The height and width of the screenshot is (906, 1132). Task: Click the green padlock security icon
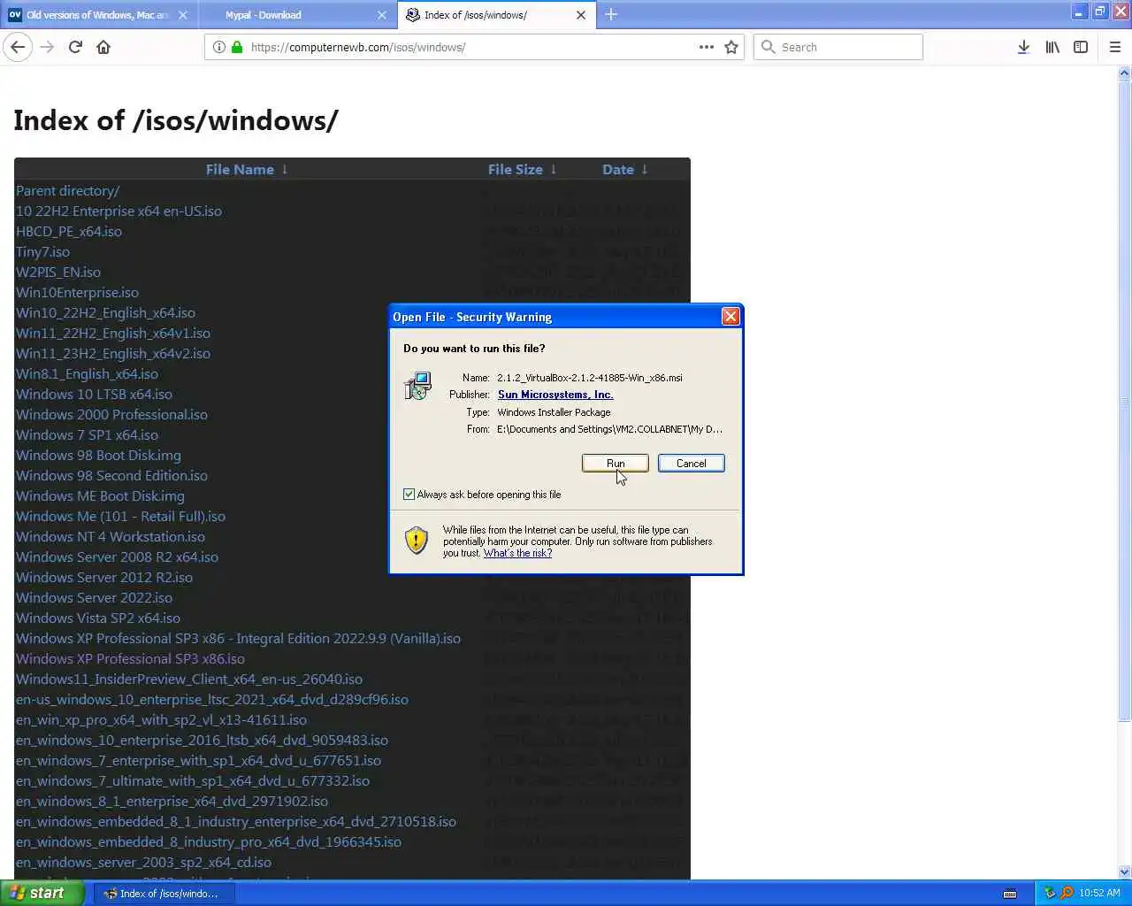point(237,47)
